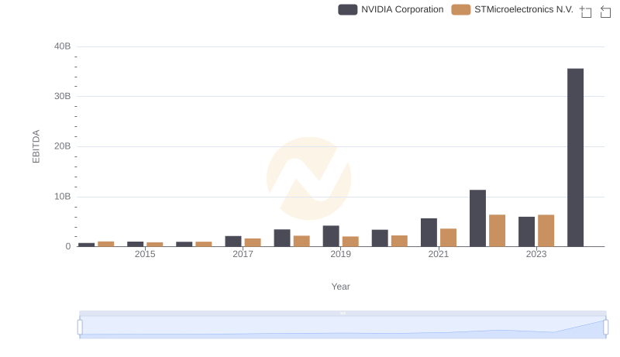
Task: Click the NVIDIA Corporation dark legend swatch
Action: (x=347, y=9)
